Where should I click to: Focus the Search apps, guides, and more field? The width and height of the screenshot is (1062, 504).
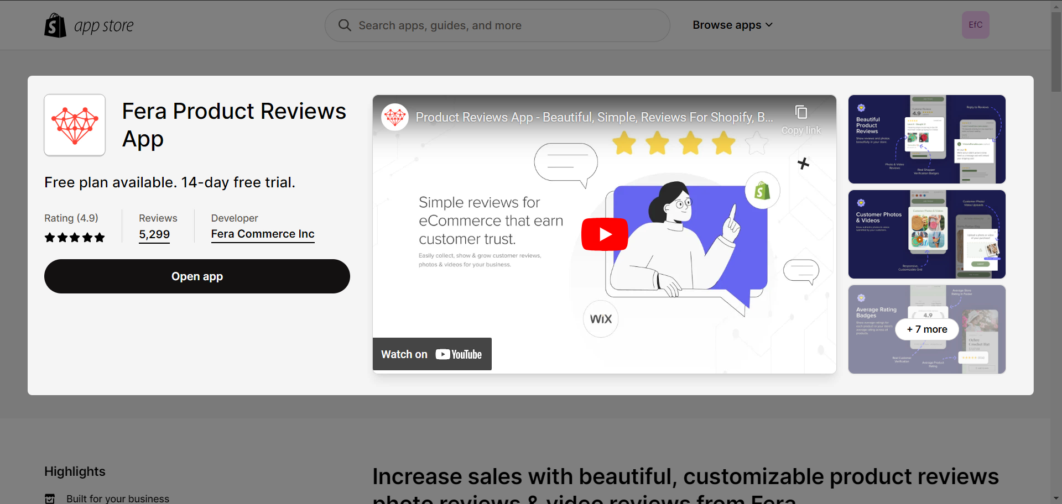click(x=497, y=25)
